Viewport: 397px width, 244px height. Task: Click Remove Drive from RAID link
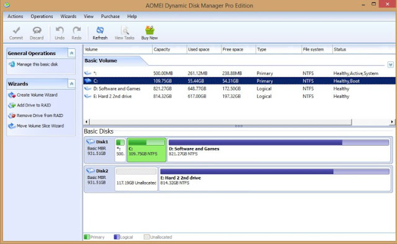coord(40,116)
